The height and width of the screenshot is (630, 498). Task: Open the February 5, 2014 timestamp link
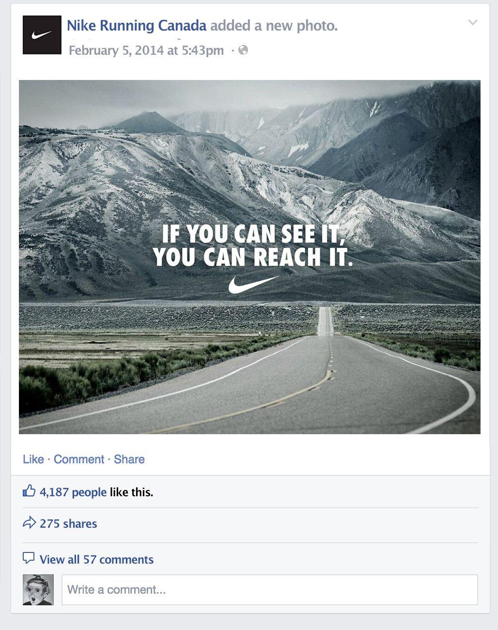(x=146, y=50)
